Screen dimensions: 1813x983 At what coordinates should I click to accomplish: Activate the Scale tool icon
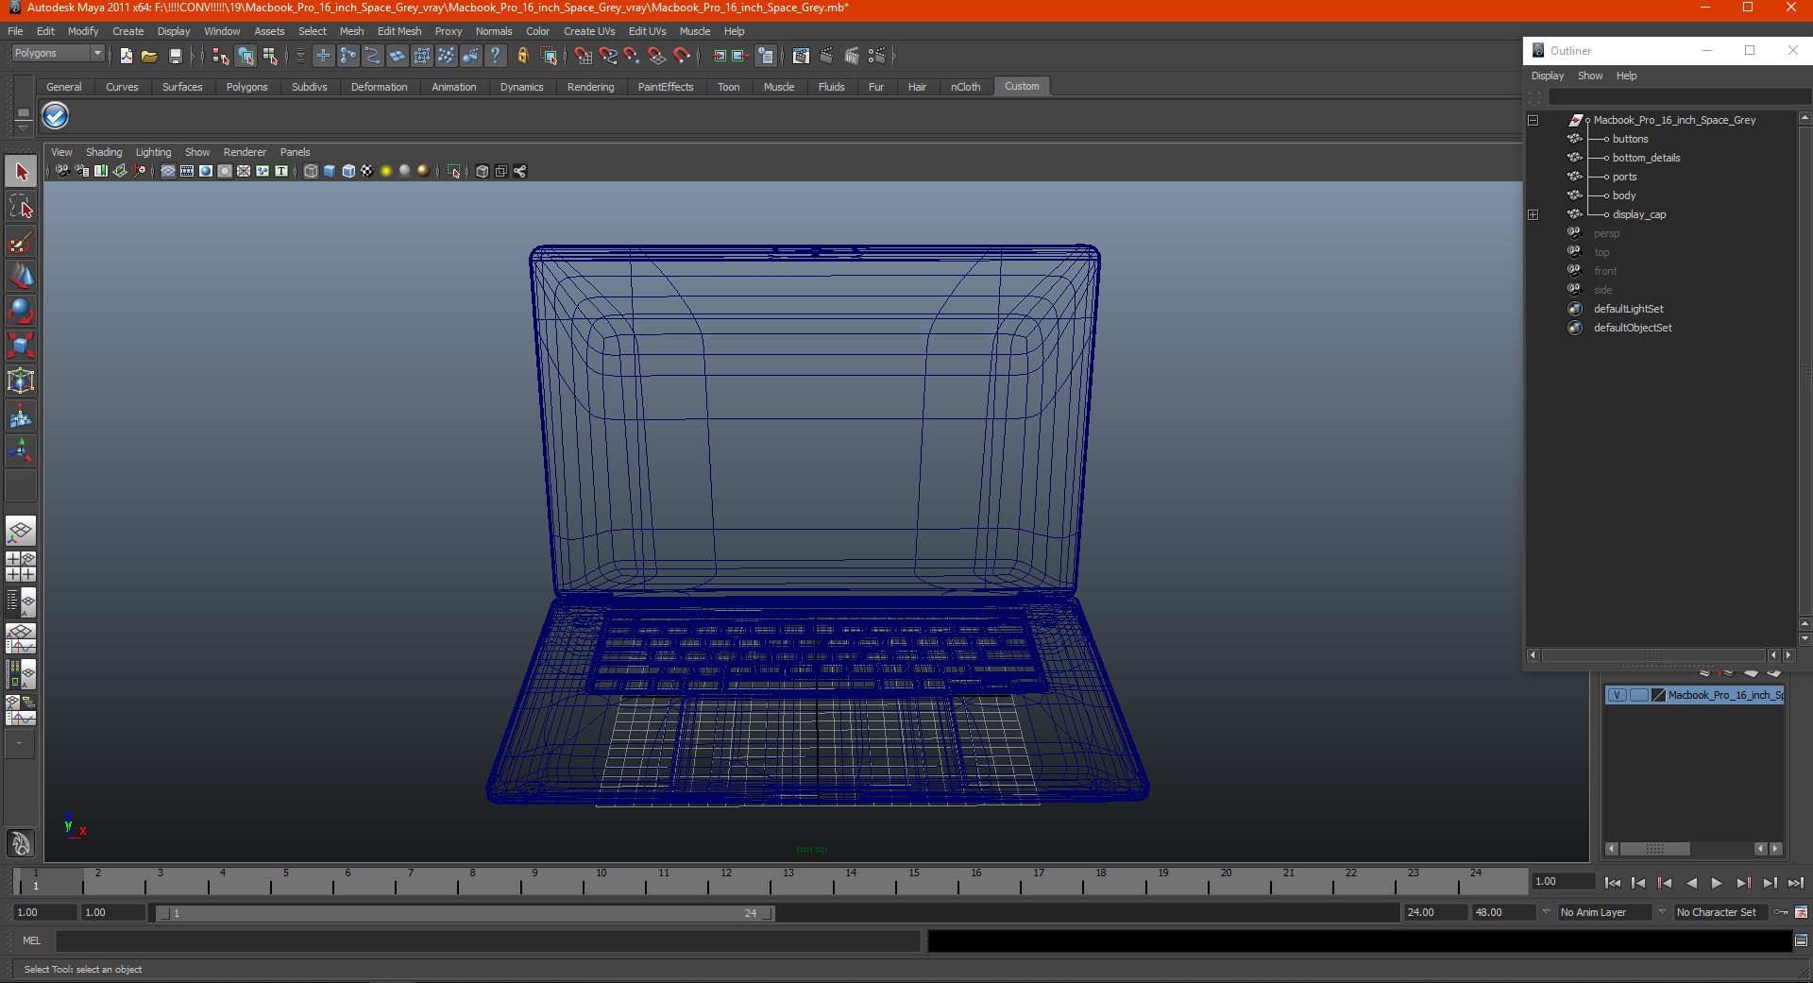(x=21, y=346)
